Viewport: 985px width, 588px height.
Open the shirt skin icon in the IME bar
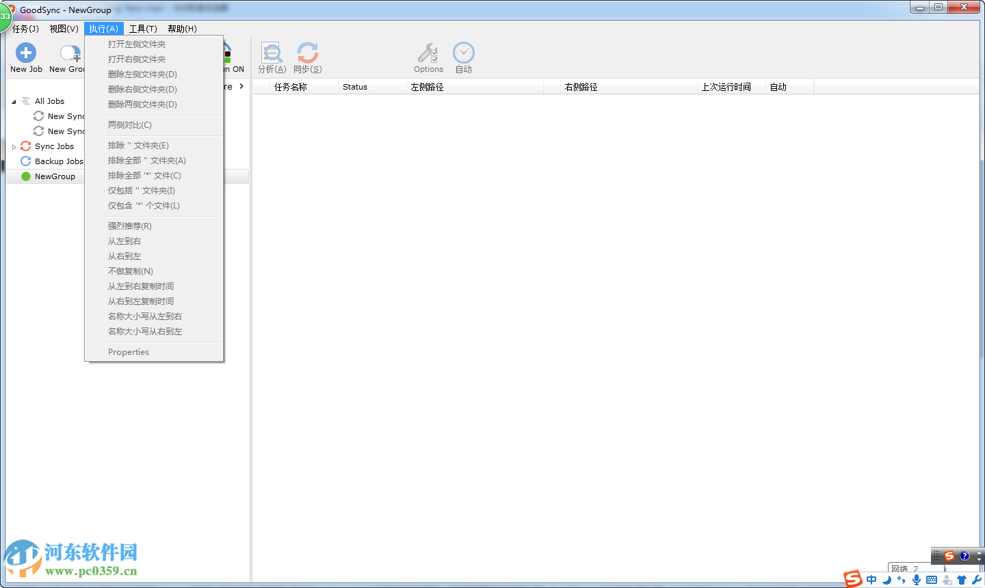[x=962, y=580]
